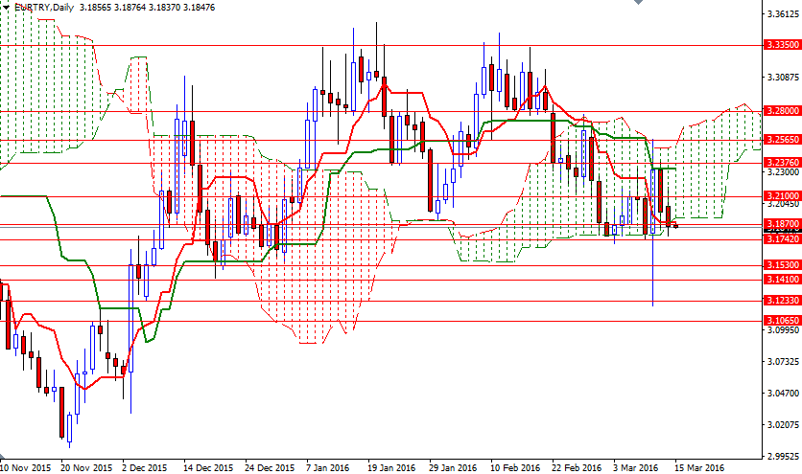Viewport: 802px width, 474px height.
Task: Click the 3.09950 price axis value
Action: point(783,330)
